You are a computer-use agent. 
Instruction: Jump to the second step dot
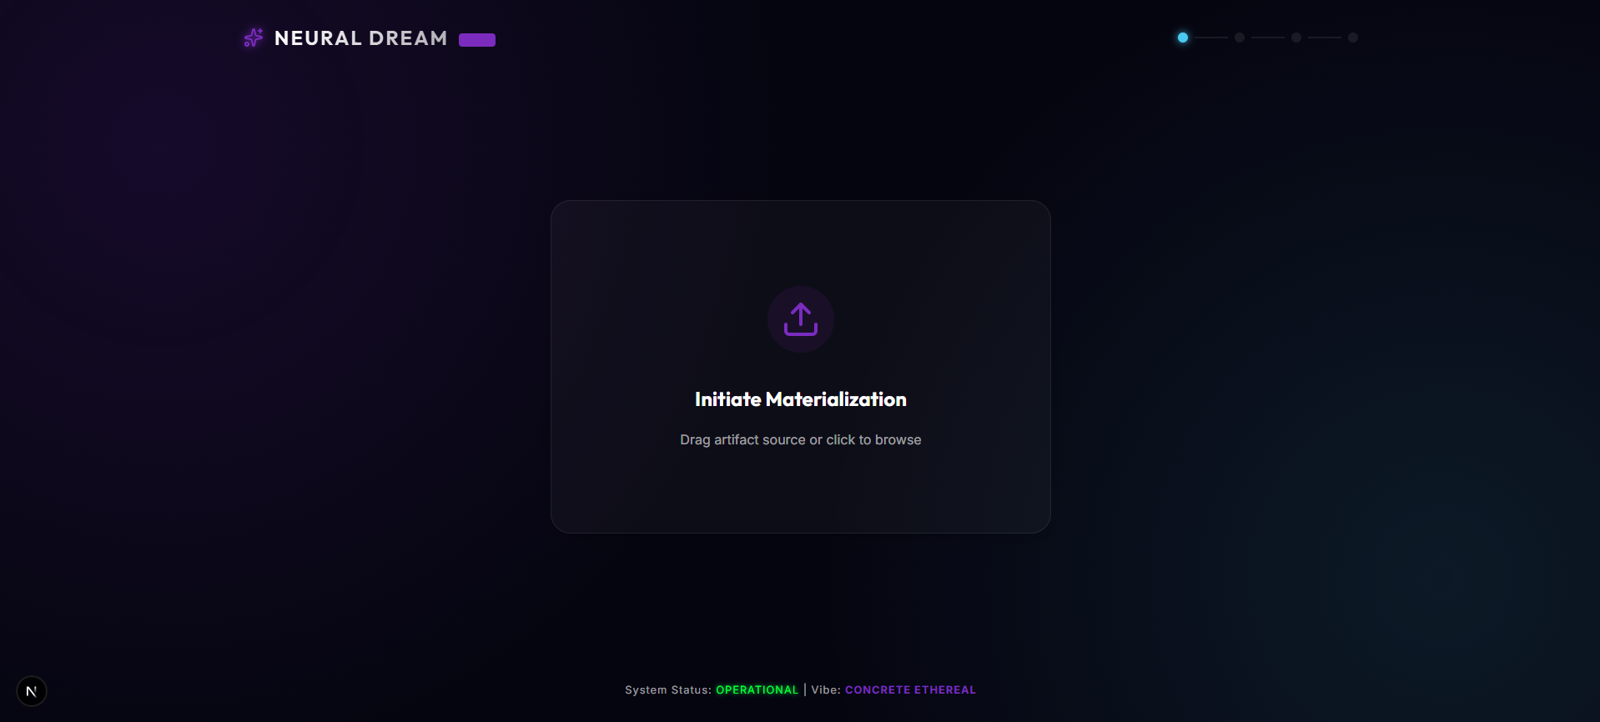point(1240,38)
